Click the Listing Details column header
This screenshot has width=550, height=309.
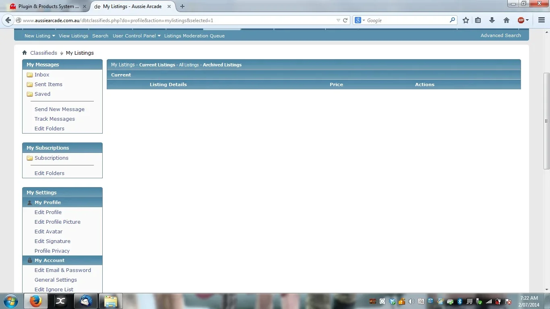[168, 84]
